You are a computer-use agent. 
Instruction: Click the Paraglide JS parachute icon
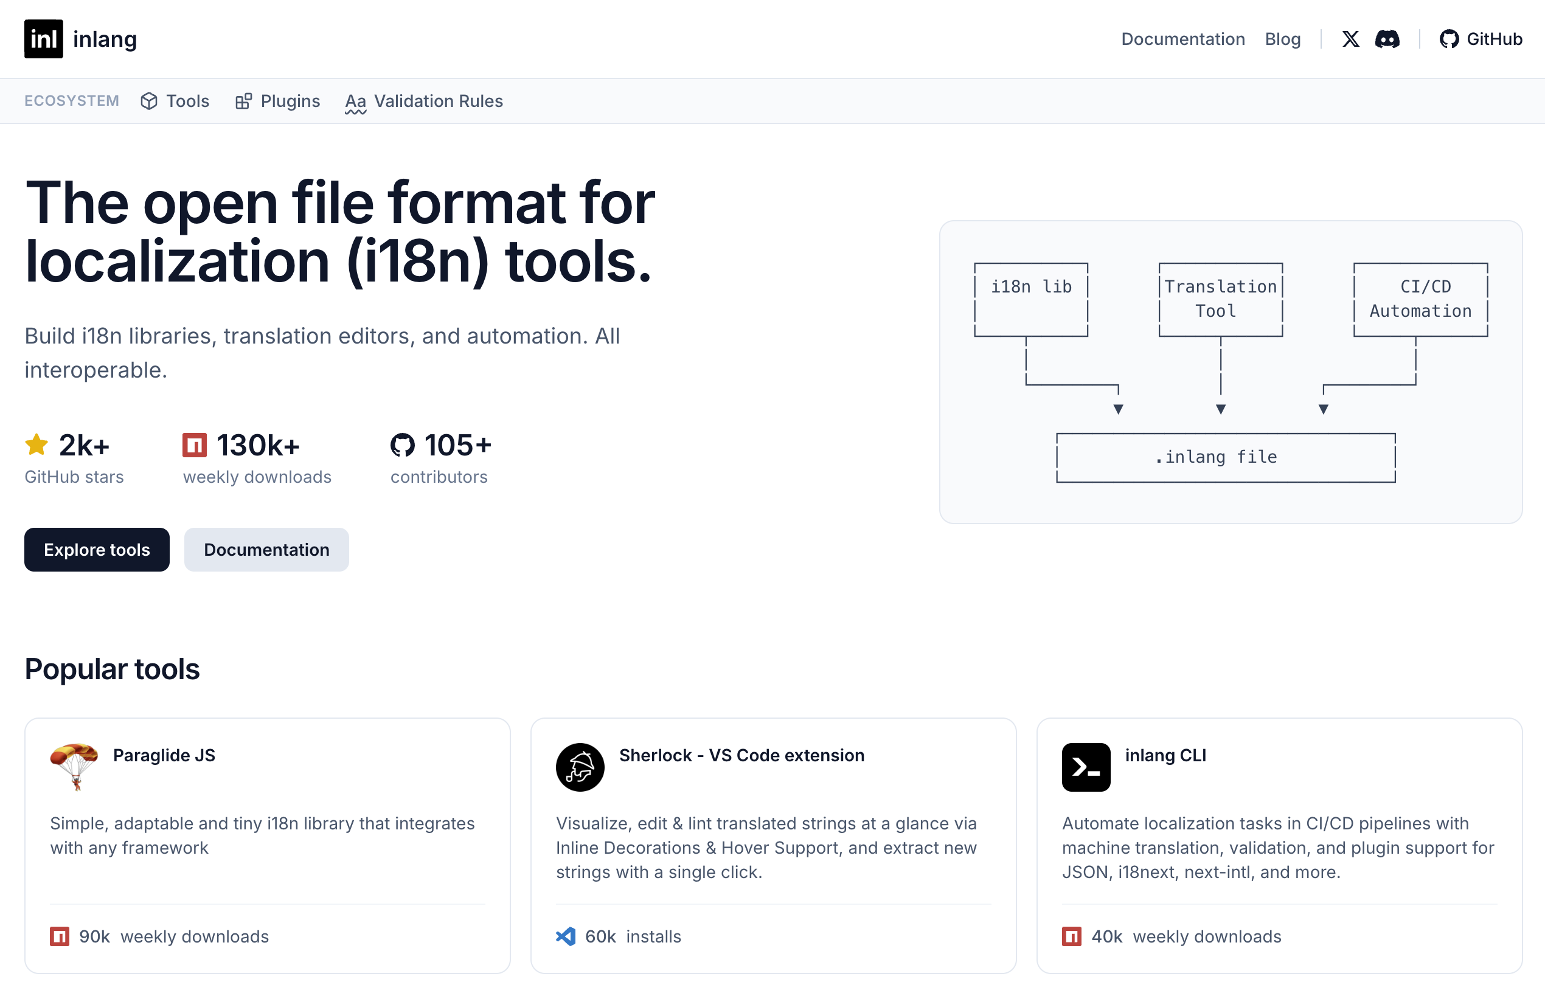[x=74, y=766]
